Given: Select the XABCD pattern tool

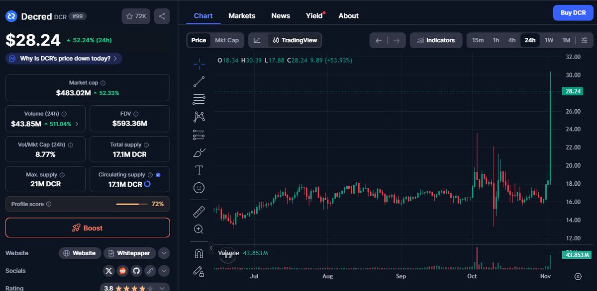Looking at the screenshot, I should point(199,117).
